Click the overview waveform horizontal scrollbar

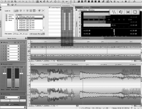coord(71,61)
